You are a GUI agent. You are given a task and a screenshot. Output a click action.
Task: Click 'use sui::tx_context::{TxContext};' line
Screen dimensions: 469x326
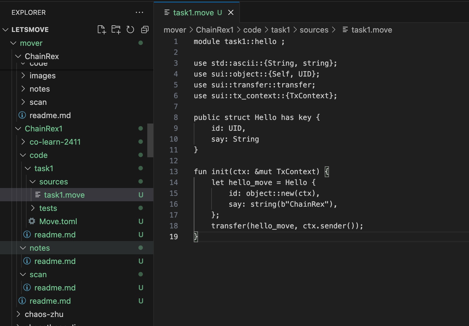[265, 96]
